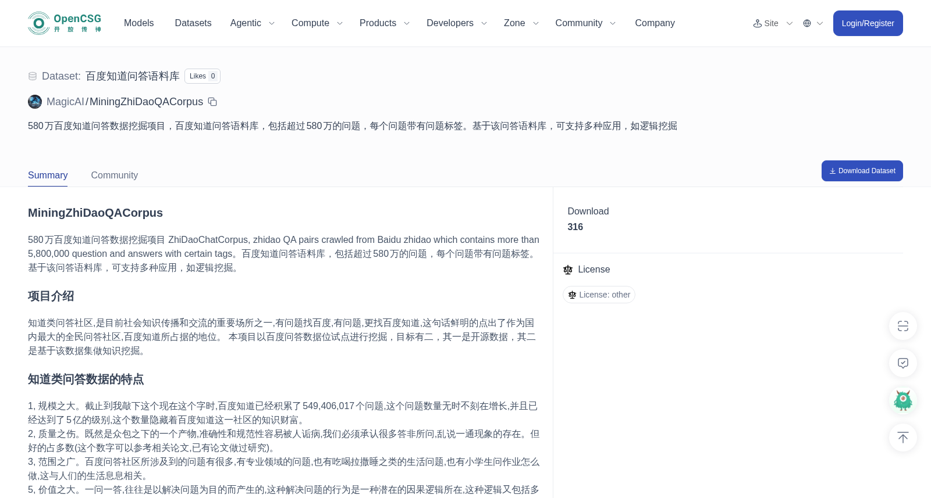This screenshot has width=931, height=498.
Task: Expand the Developers menu
Action: 457,23
